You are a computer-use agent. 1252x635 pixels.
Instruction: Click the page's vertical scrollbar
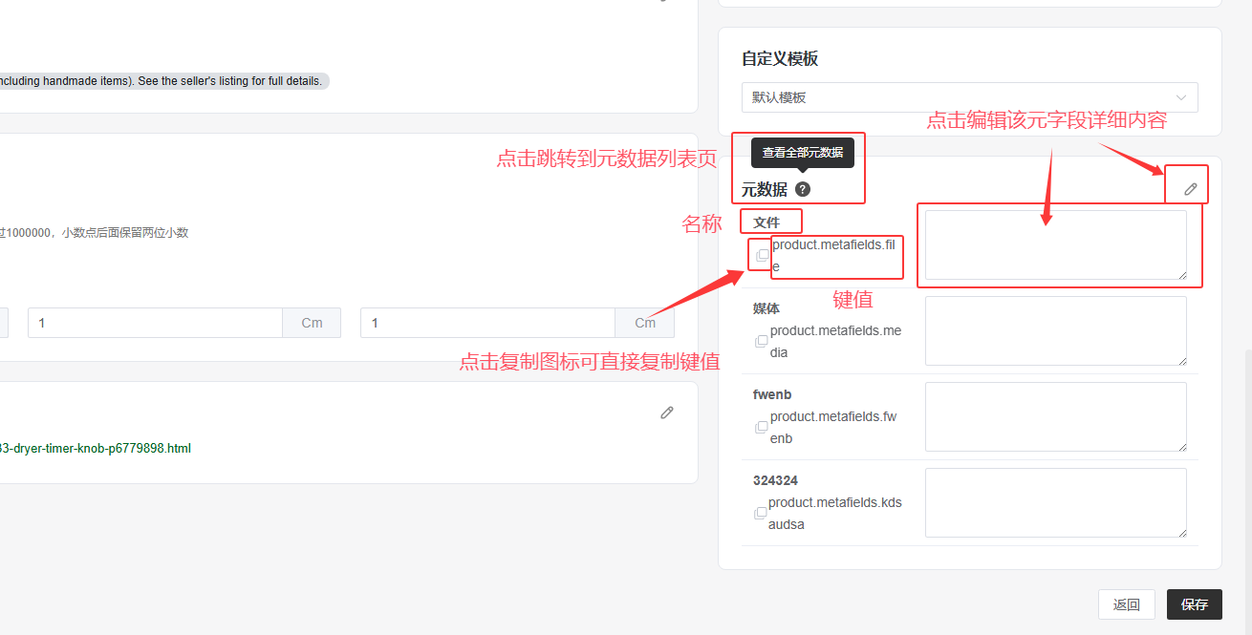coord(1246,477)
